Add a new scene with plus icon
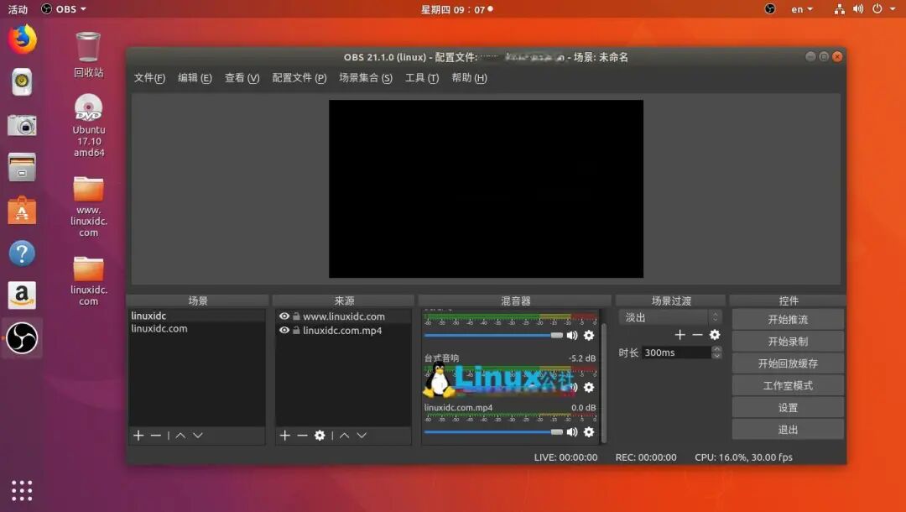The image size is (906, 512). click(x=138, y=435)
